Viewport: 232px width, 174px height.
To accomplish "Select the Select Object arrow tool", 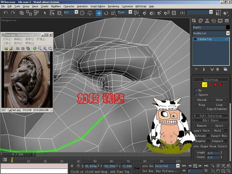I will click(x=45, y=13).
